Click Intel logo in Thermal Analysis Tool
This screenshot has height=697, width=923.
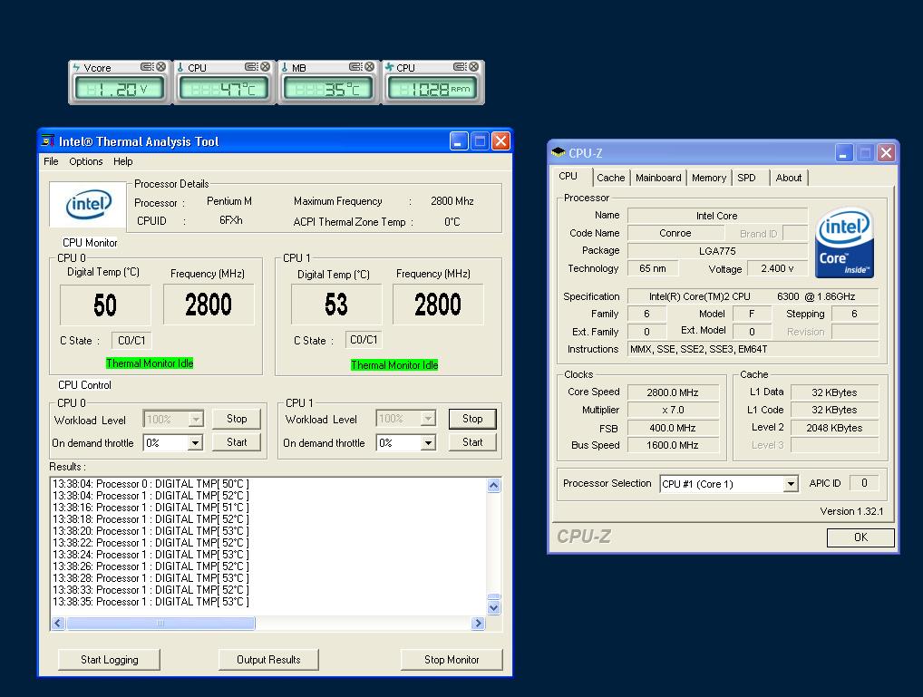pos(88,204)
